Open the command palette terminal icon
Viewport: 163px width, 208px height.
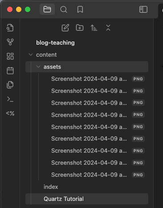tap(10, 99)
